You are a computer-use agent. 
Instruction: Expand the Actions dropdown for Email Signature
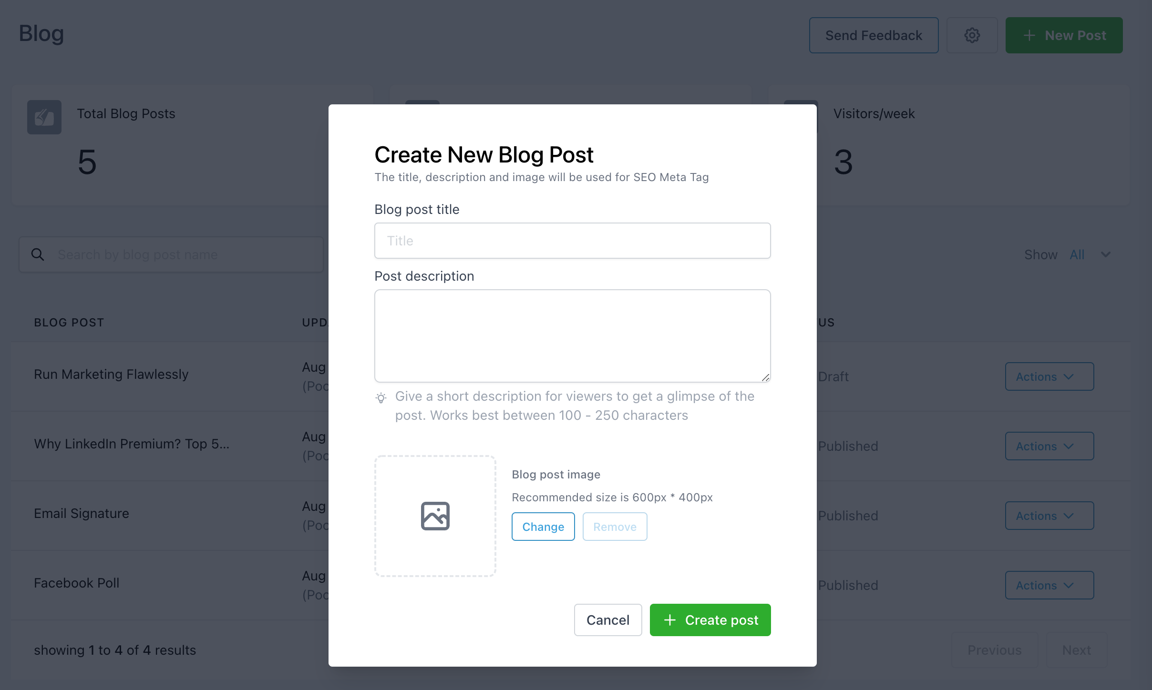tap(1049, 515)
